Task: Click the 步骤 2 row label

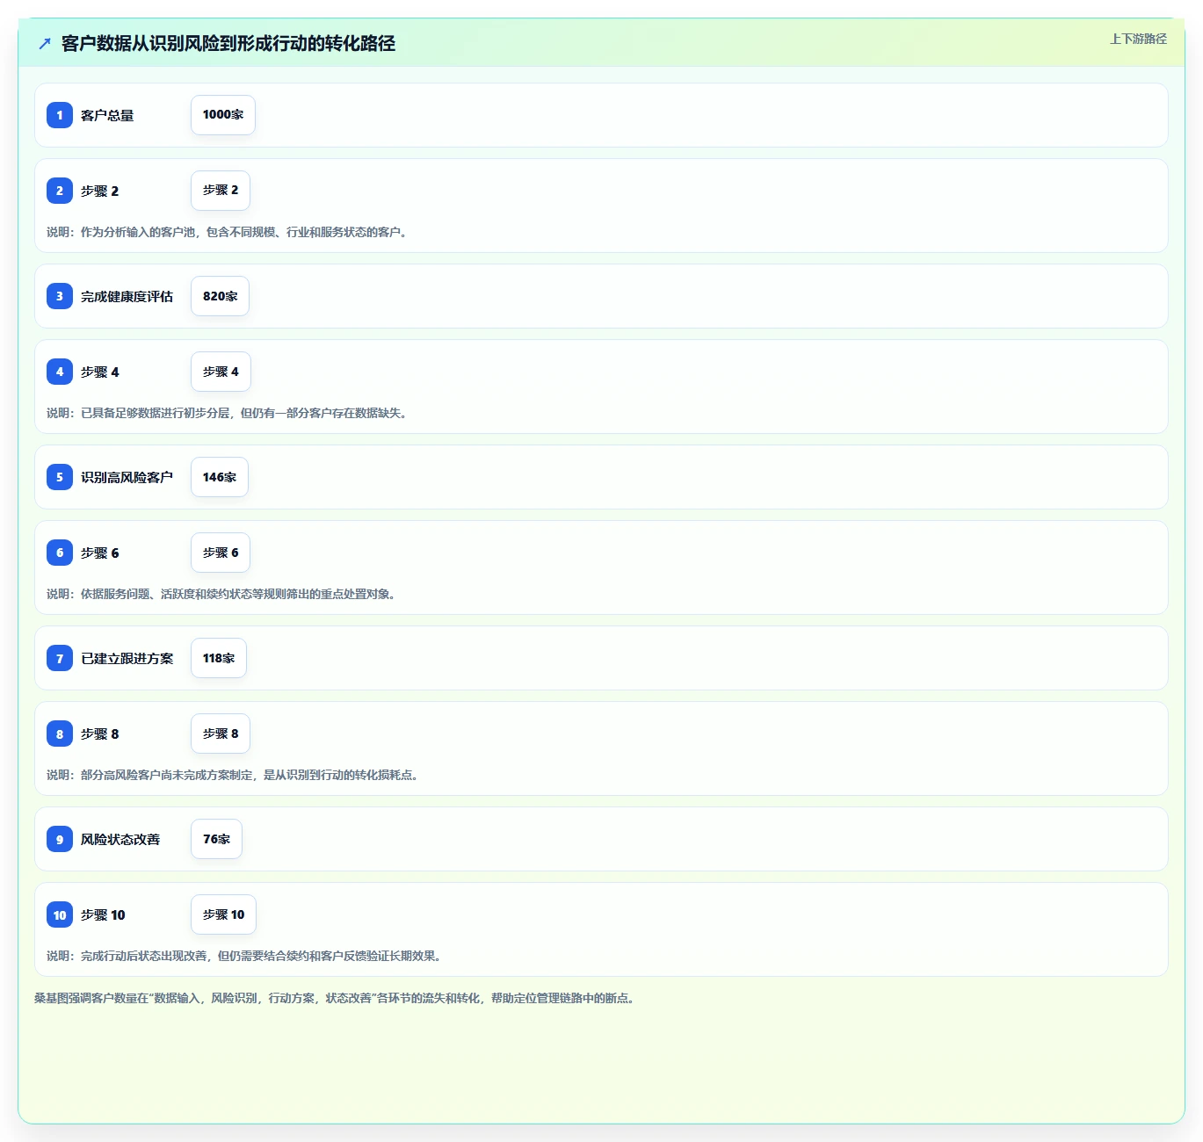Action: pyautogui.click(x=99, y=191)
